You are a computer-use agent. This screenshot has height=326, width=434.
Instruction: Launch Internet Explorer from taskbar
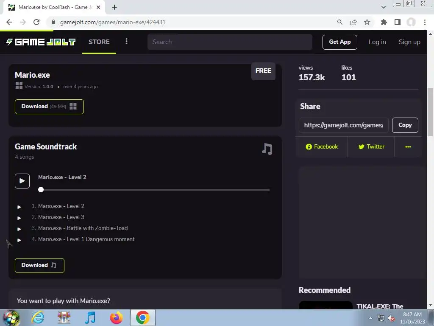(x=38, y=318)
